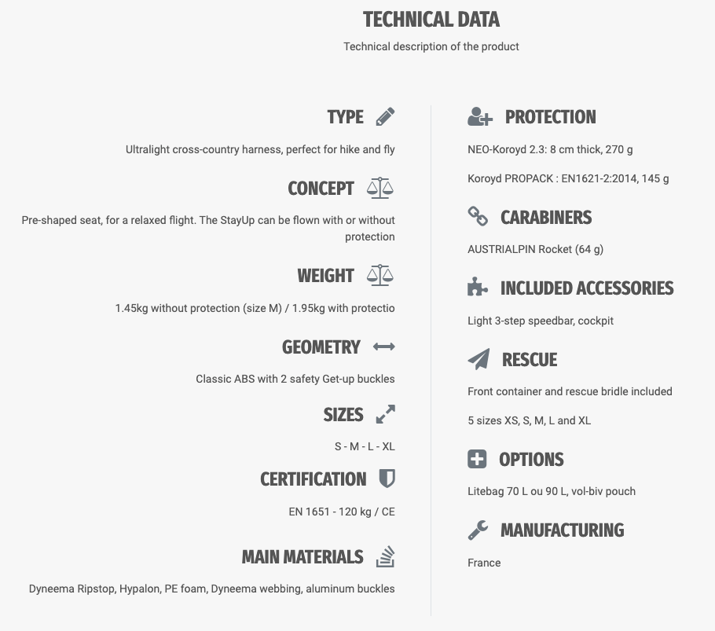Image resolution: width=715 pixels, height=631 pixels.
Task: Click the wrench icon beside MANUFACTURING
Action: point(478,530)
